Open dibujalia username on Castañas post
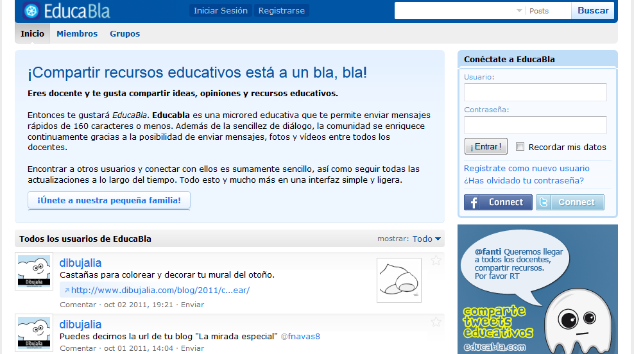 (x=80, y=263)
